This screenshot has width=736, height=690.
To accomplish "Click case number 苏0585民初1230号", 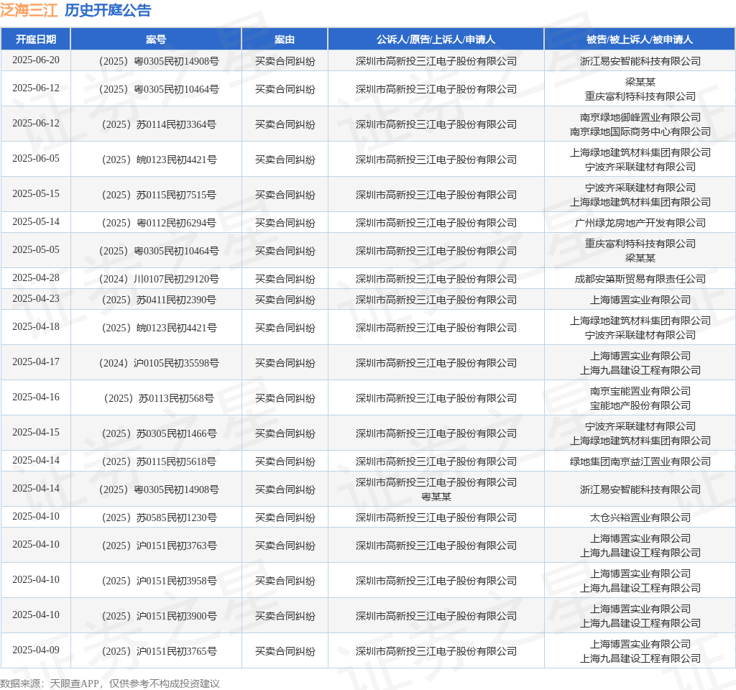I will pos(177,517).
